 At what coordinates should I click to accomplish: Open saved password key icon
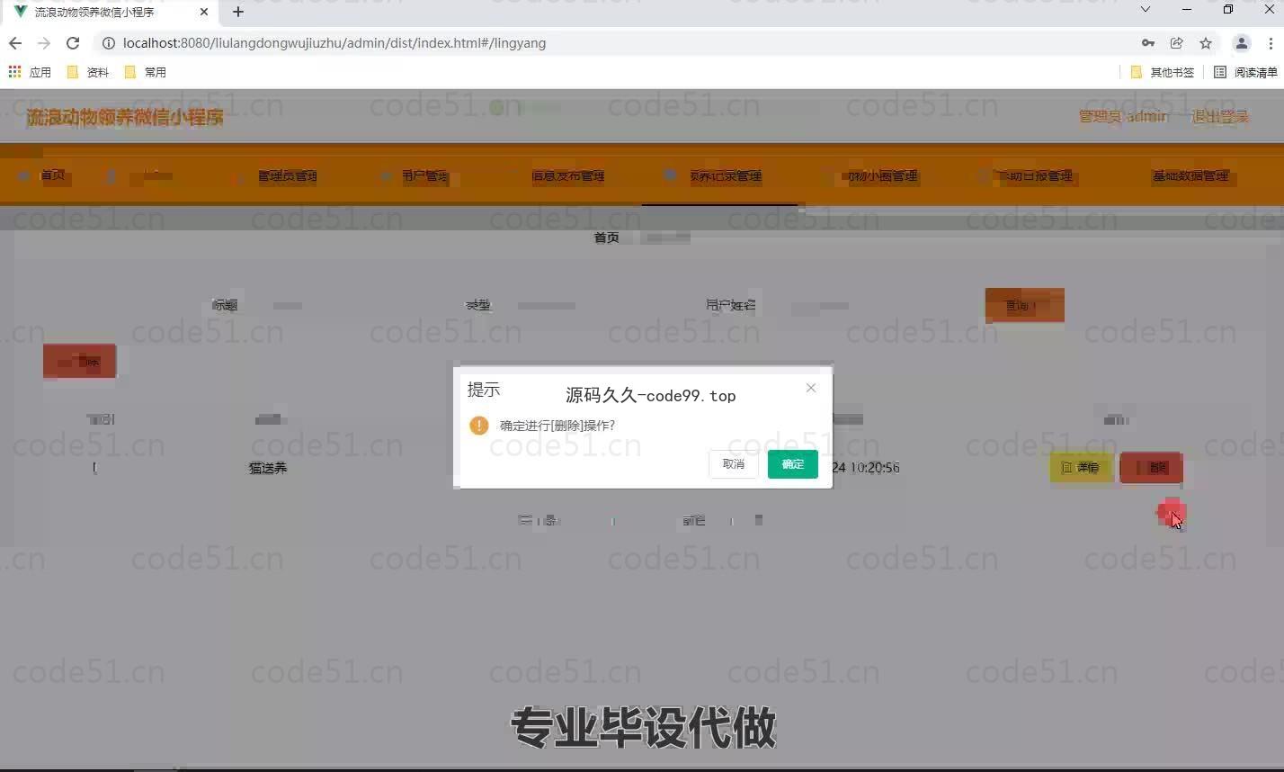[x=1148, y=43]
